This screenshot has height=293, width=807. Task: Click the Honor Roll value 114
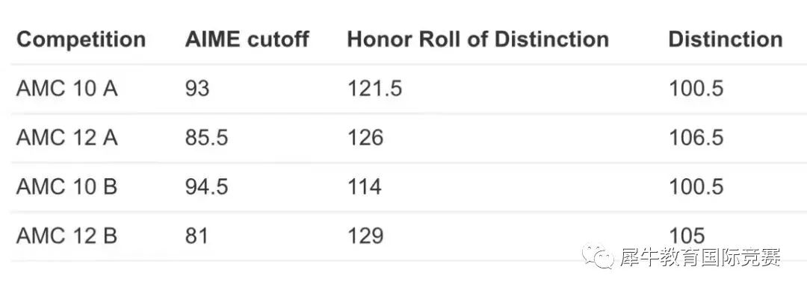pyautogui.click(x=365, y=186)
